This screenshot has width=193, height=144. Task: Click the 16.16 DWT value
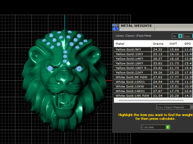(x=174, y=54)
